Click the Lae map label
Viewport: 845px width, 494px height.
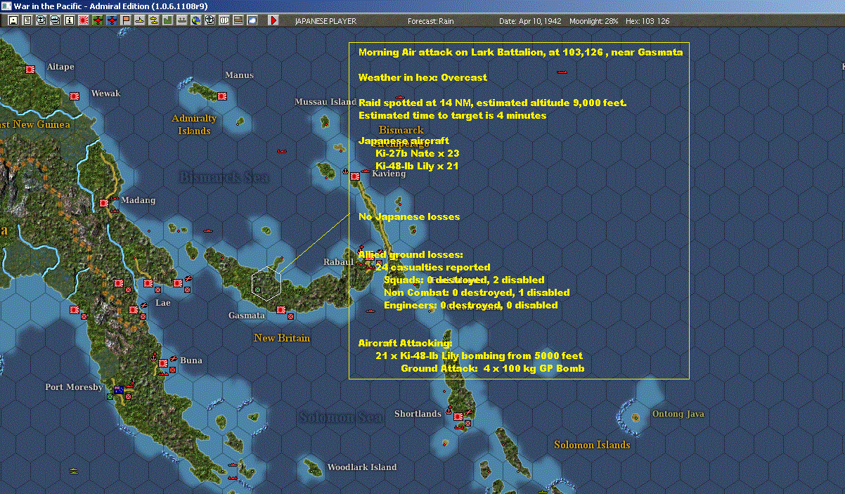163,303
